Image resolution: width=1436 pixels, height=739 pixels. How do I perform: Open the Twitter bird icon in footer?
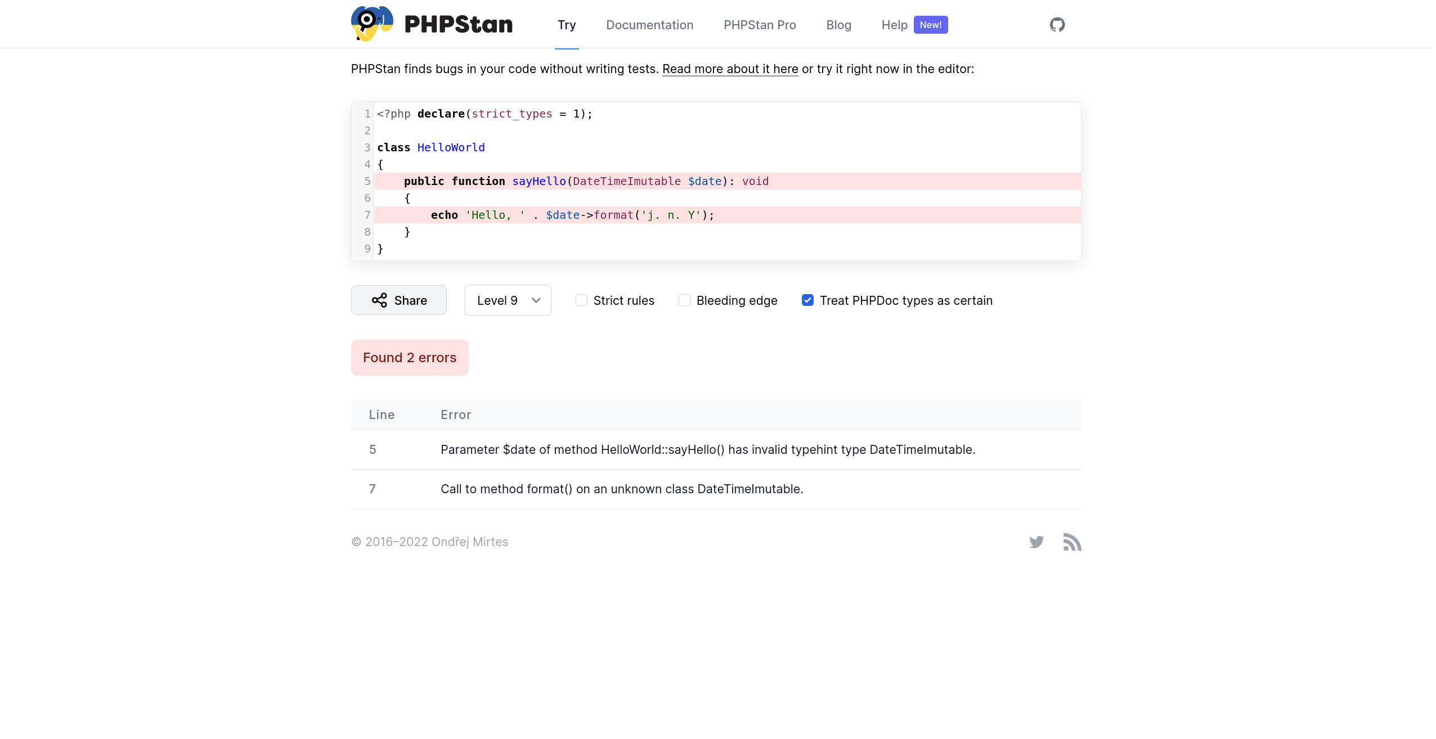pyautogui.click(x=1036, y=542)
